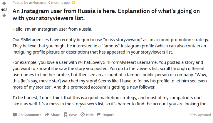Click the comments speech bubble icon
The width and height of the screenshot is (213, 123).
[x=15, y=115]
